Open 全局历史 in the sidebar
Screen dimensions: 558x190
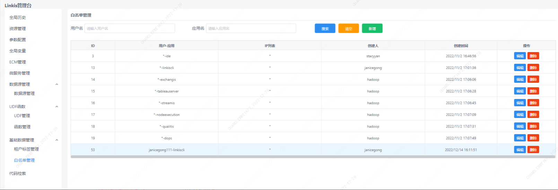18,18
